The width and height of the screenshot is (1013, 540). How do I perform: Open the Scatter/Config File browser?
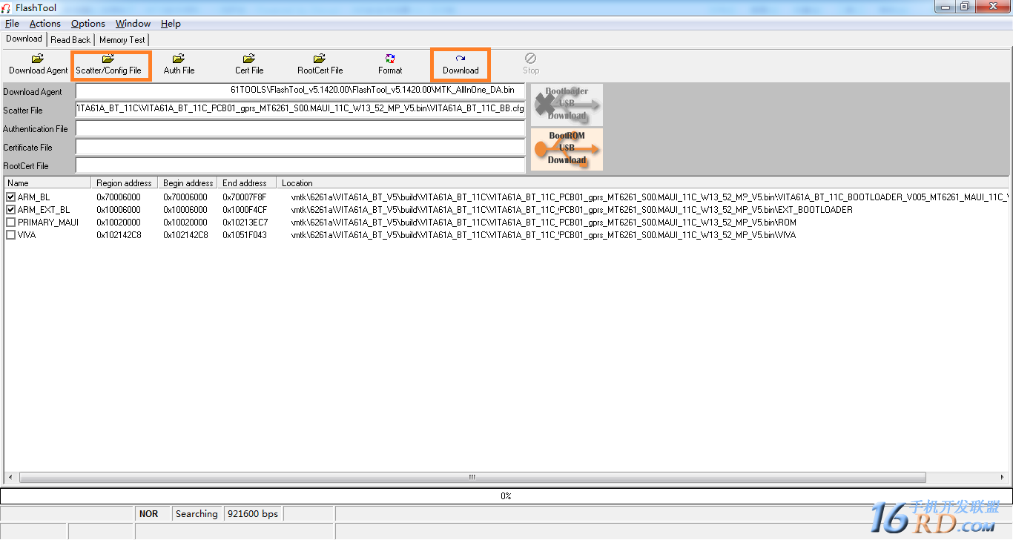click(x=108, y=59)
